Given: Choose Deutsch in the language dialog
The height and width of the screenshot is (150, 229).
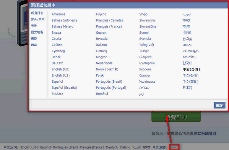Looking at the screenshot, I should tap(57, 63).
